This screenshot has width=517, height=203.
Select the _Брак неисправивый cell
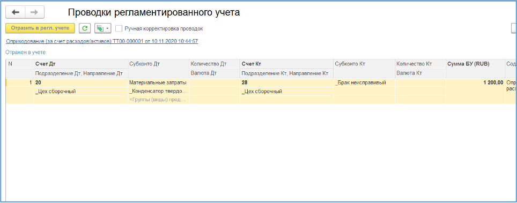click(x=364, y=82)
